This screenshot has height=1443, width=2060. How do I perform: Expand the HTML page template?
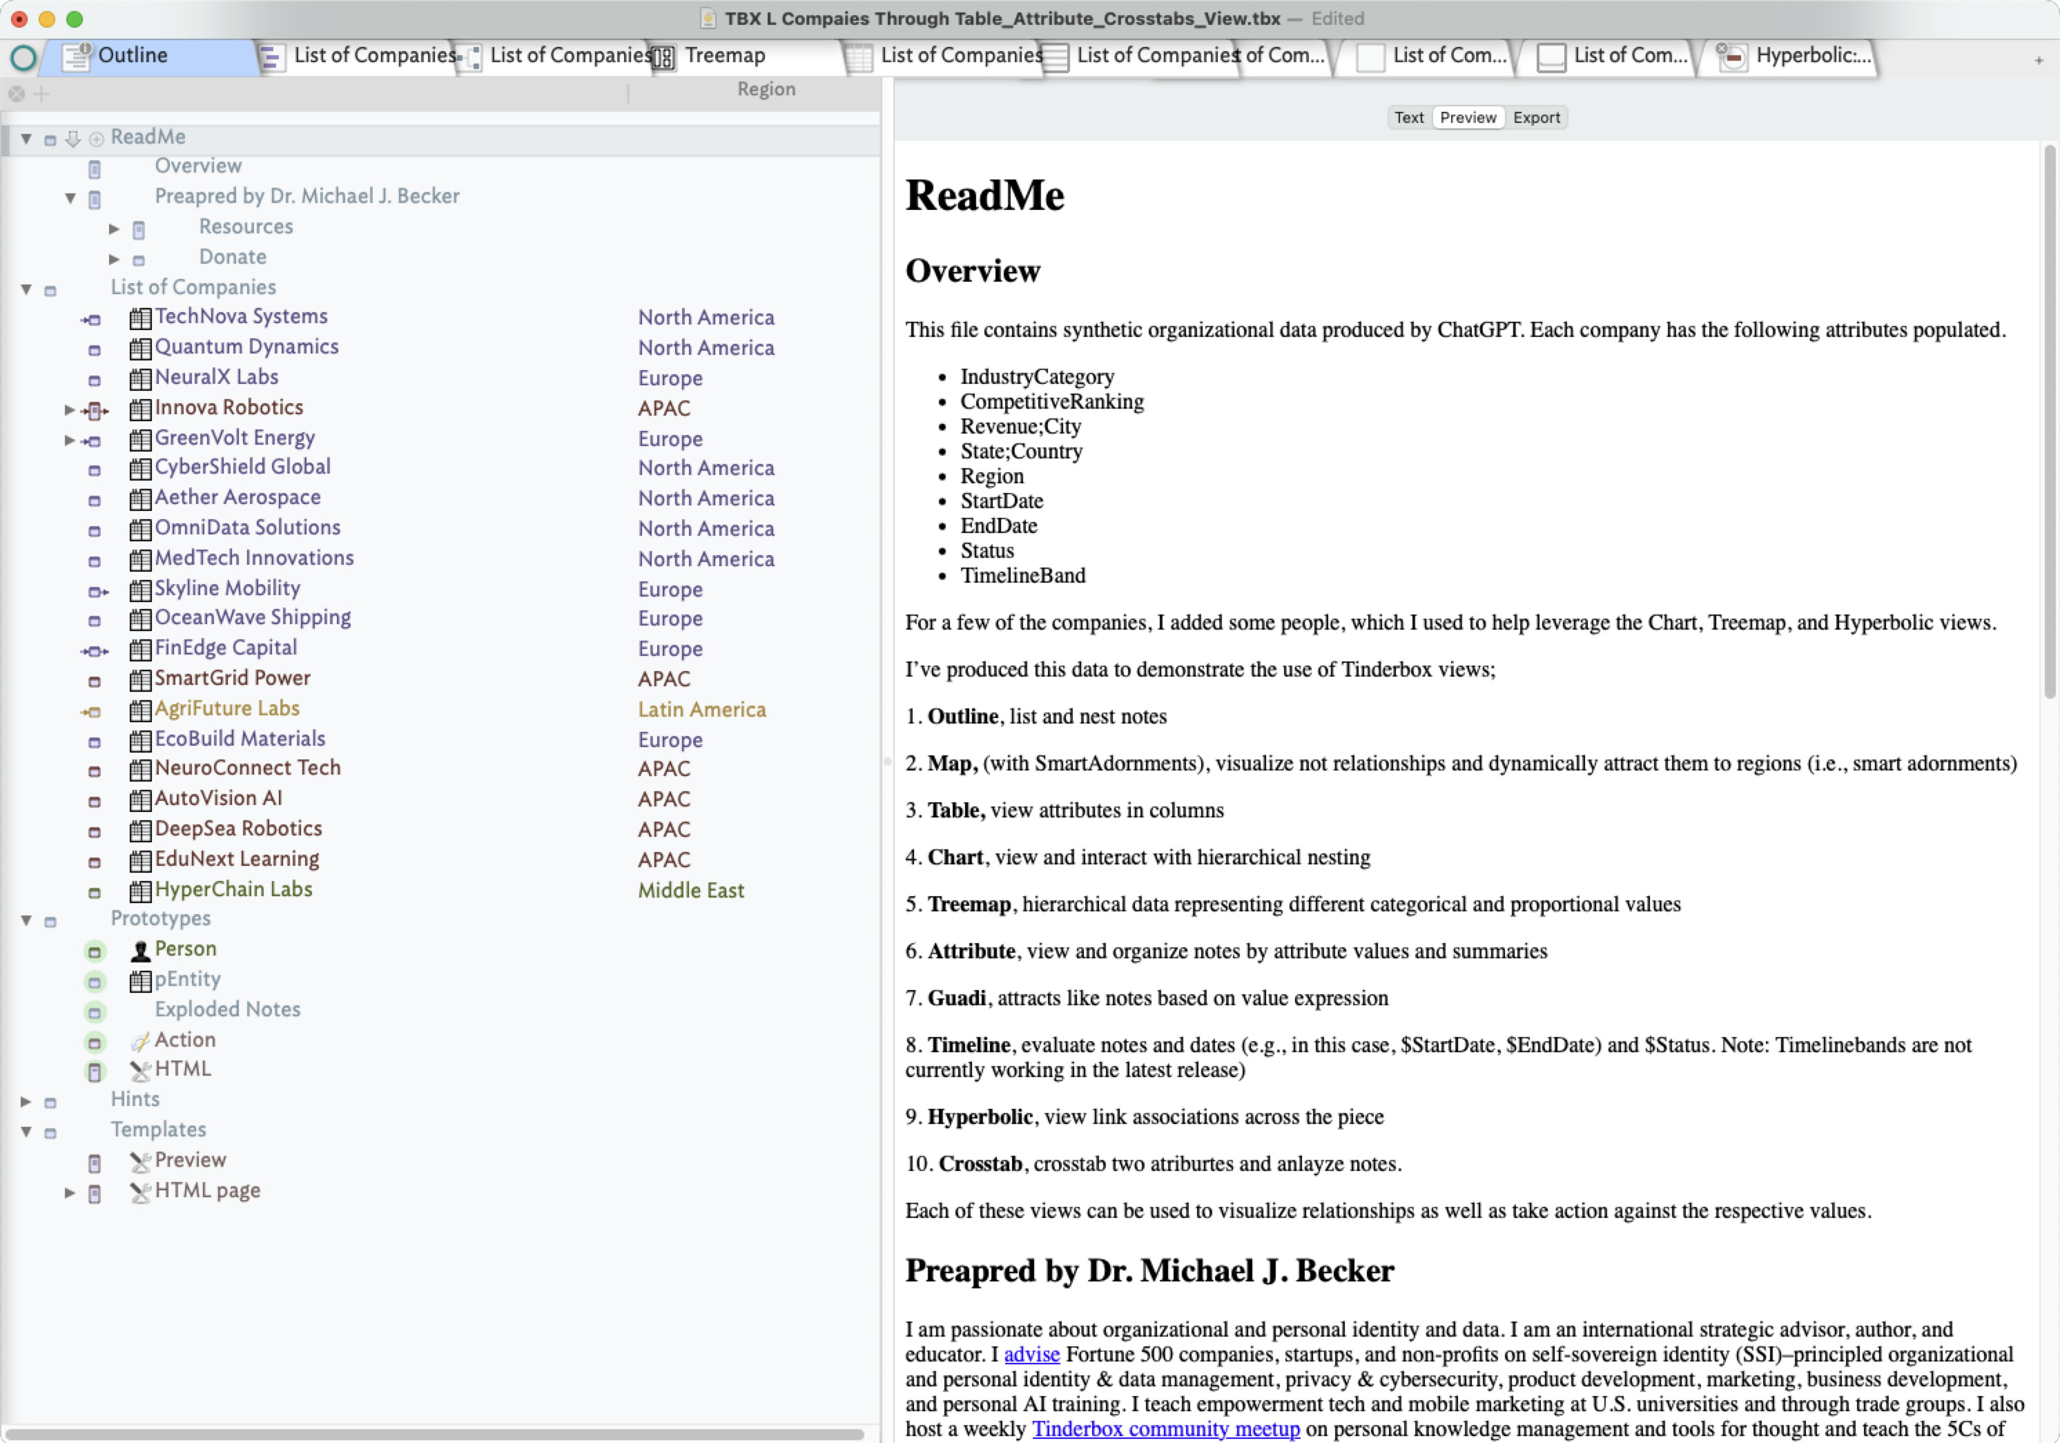click(x=70, y=1192)
